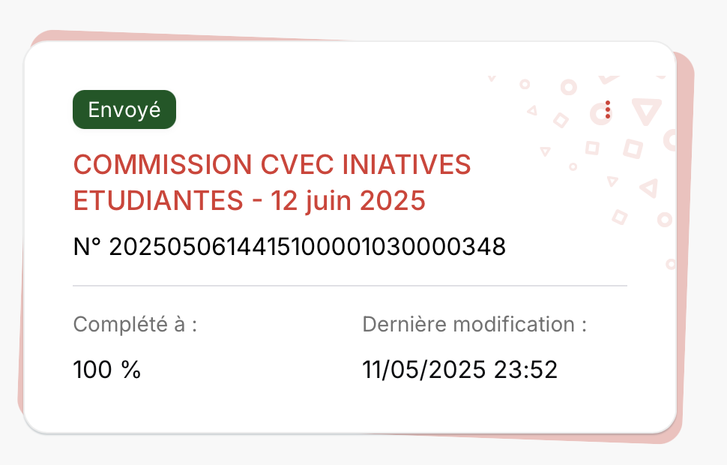Click the horizontal divider line in card
This screenshot has width=727, height=465.
coord(349,286)
